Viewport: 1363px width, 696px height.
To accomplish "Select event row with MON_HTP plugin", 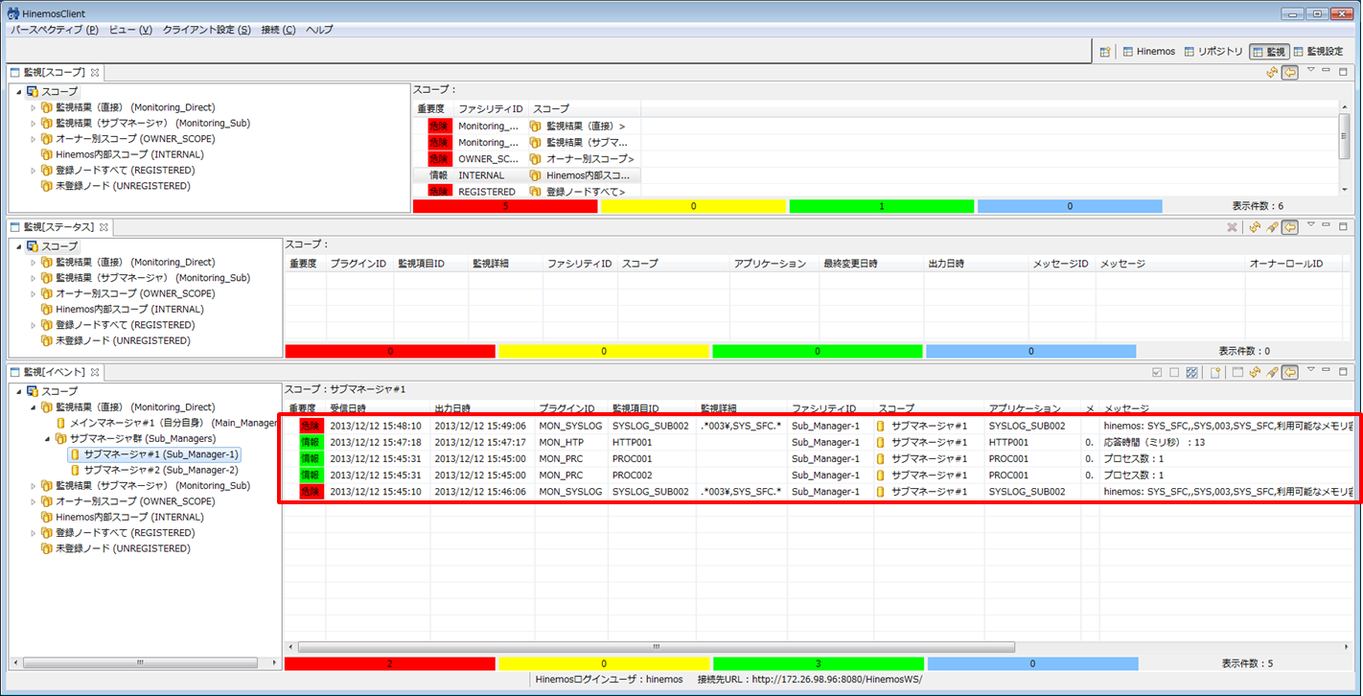I will click(820, 443).
